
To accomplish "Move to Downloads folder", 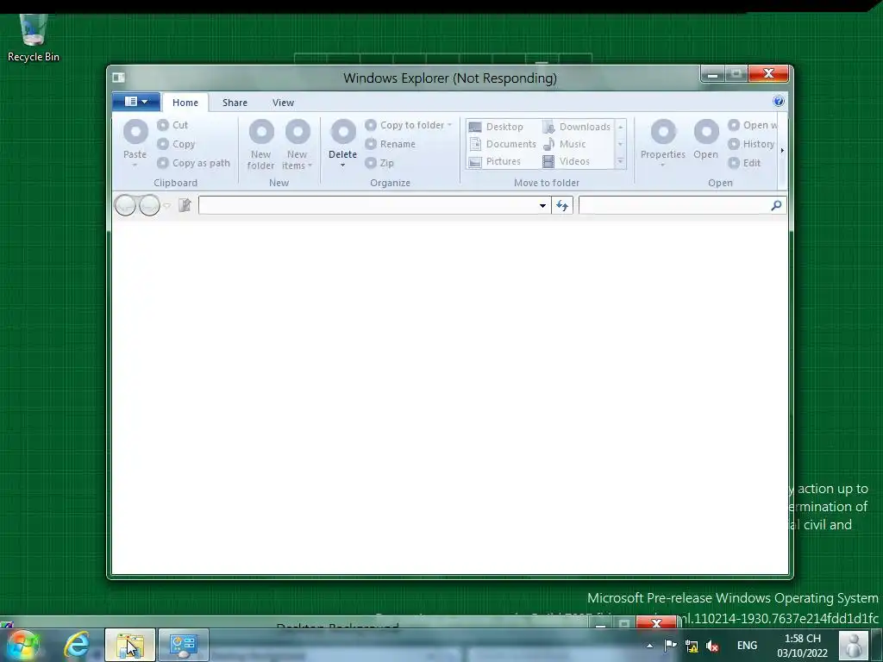I will [x=576, y=127].
